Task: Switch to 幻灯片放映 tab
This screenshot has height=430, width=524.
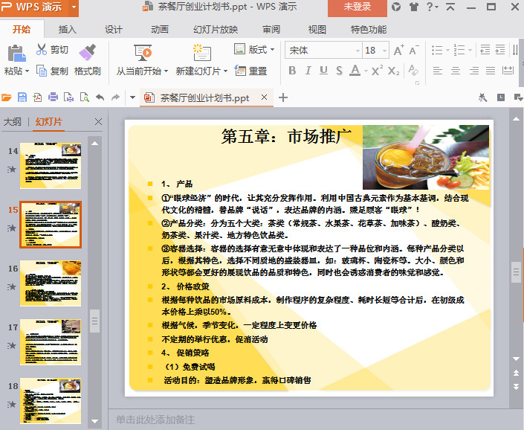Action: tap(216, 30)
